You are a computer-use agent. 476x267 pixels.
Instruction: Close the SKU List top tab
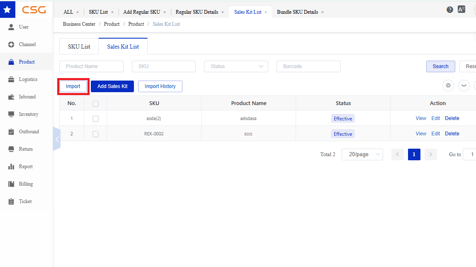(x=112, y=12)
